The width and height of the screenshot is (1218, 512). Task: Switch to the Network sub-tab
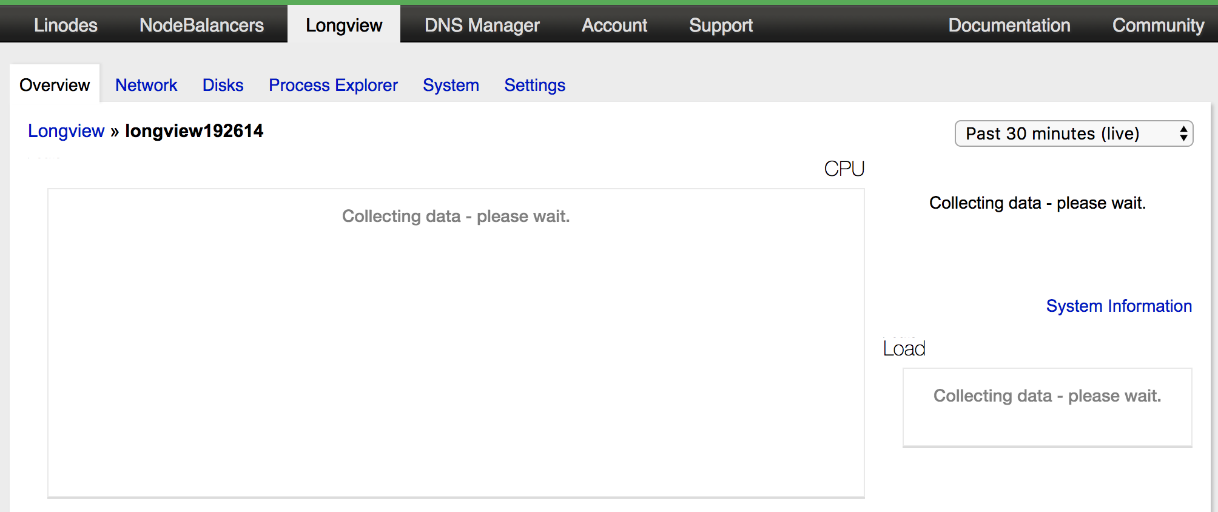point(146,85)
